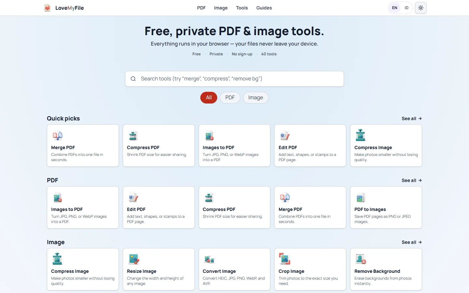Click the Compress PDF icon in Quick picks
The height and width of the screenshot is (293, 469).
coord(133,135)
